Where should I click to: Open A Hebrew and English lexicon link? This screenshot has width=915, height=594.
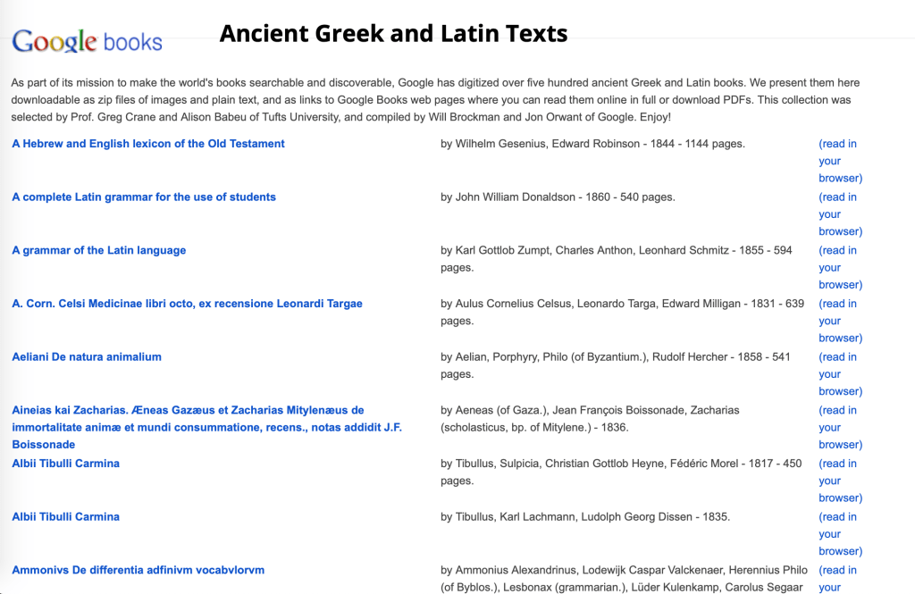[x=148, y=144]
